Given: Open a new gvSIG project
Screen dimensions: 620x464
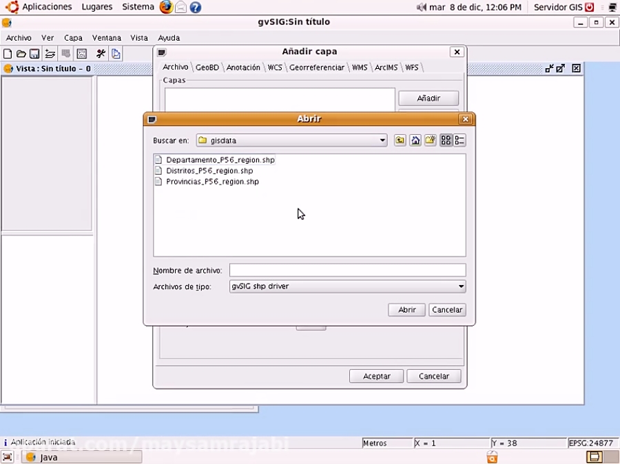Looking at the screenshot, I should 7,54.
